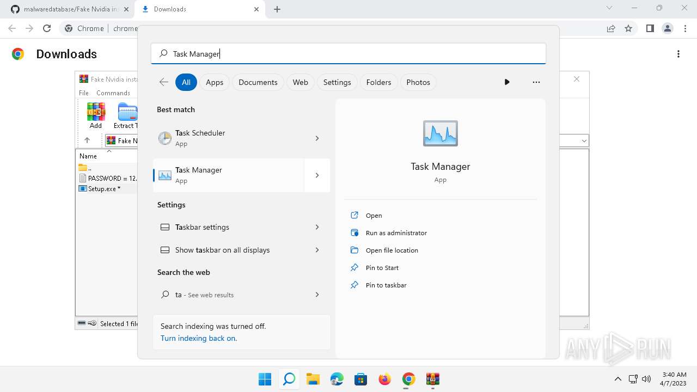Click Run as administrator

(396, 233)
